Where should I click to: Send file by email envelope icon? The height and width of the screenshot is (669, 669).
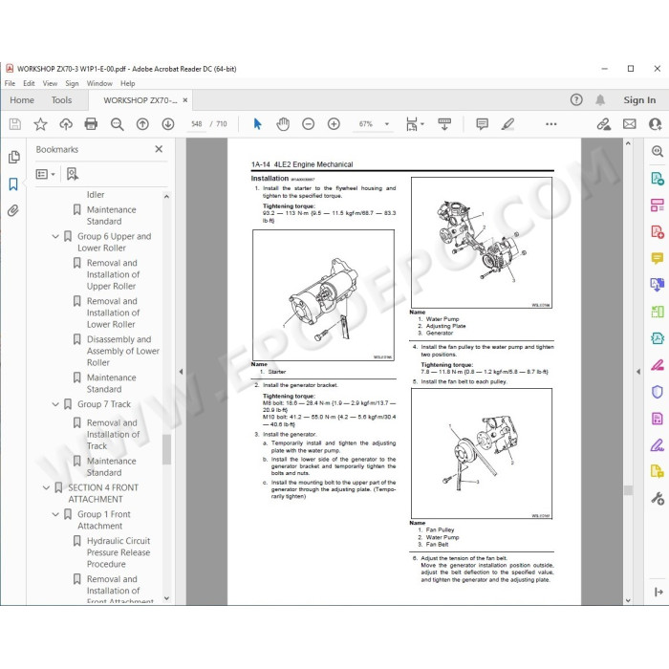click(x=629, y=124)
